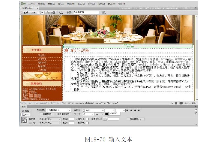This screenshot has width=224, height=142.
Task: Toggle the 标题(E) header checkbox
Action: coord(88,123)
